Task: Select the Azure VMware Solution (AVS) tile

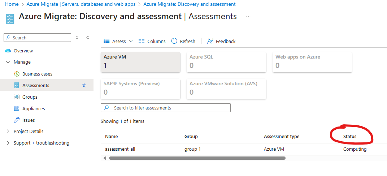Action: [226, 89]
